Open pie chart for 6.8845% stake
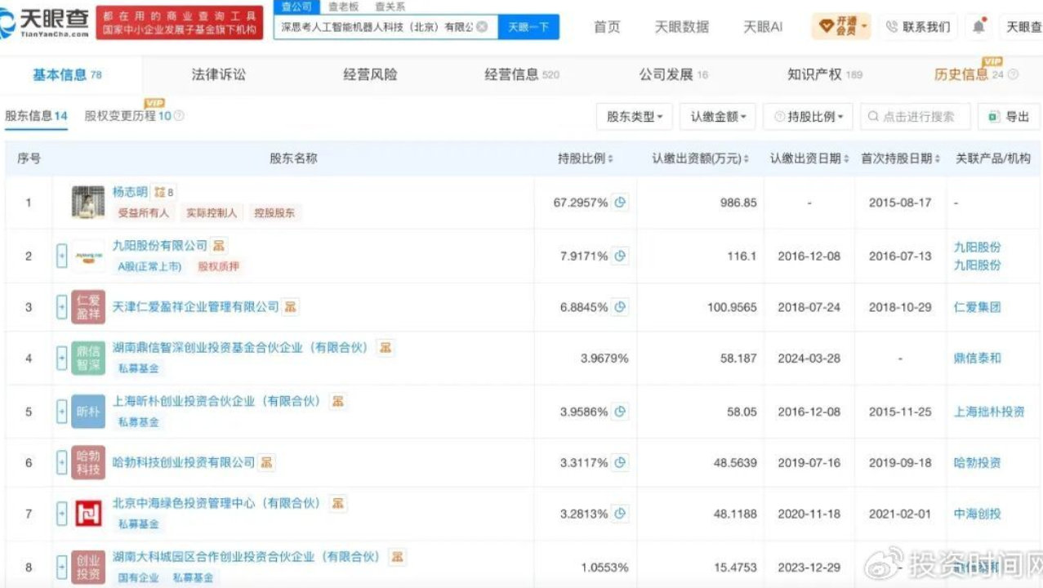The width and height of the screenshot is (1043, 588). coord(621,307)
